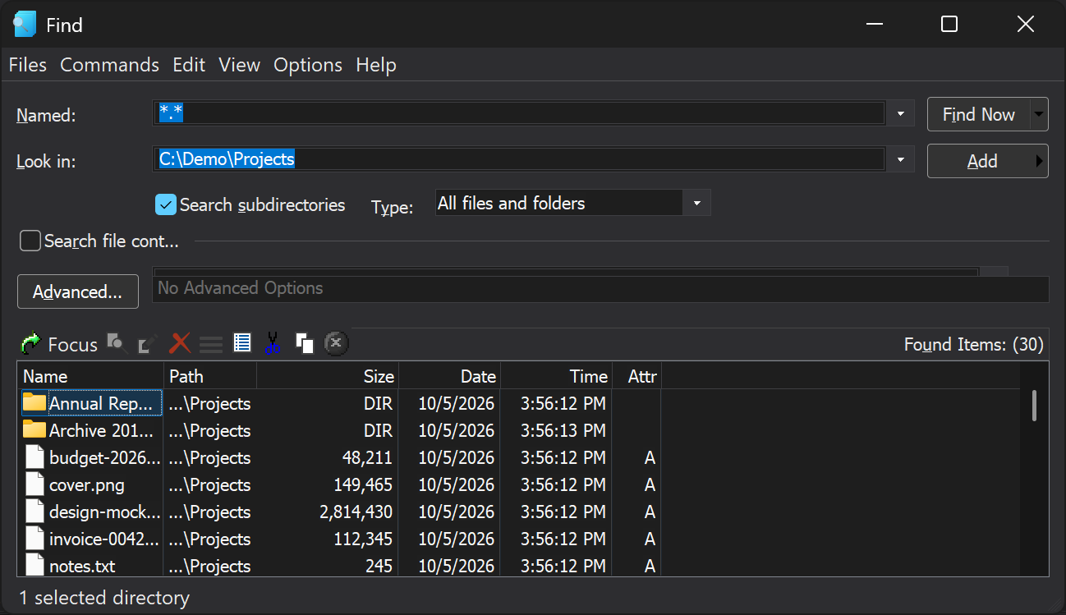This screenshot has width=1066, height=615.
Task: Open the Named field history dropdown
Action: [x=901, y=114]
